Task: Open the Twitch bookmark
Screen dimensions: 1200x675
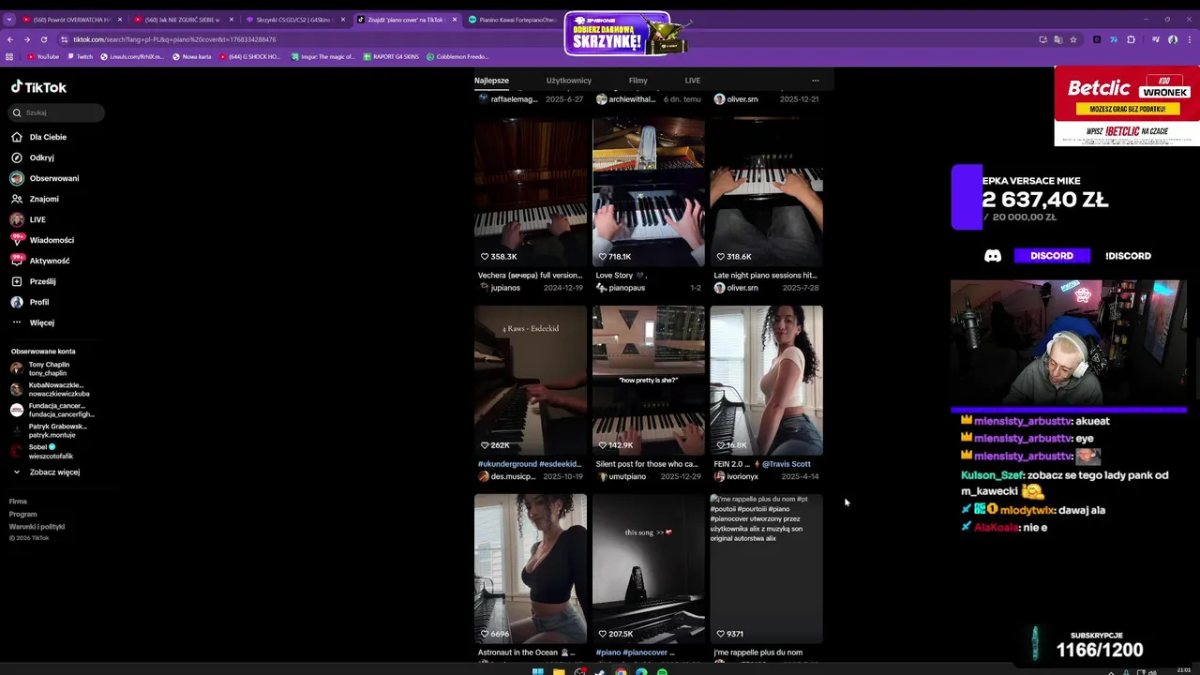Action: (80, 57)
